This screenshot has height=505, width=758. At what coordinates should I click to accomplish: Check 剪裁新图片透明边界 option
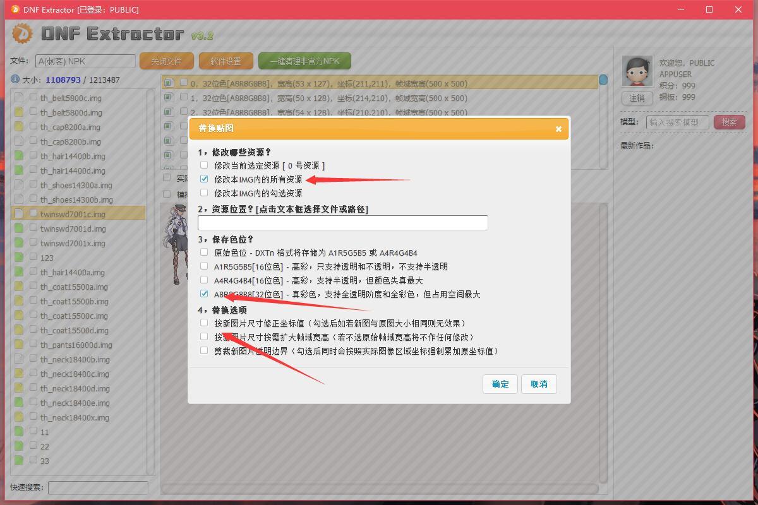[204, 350]
